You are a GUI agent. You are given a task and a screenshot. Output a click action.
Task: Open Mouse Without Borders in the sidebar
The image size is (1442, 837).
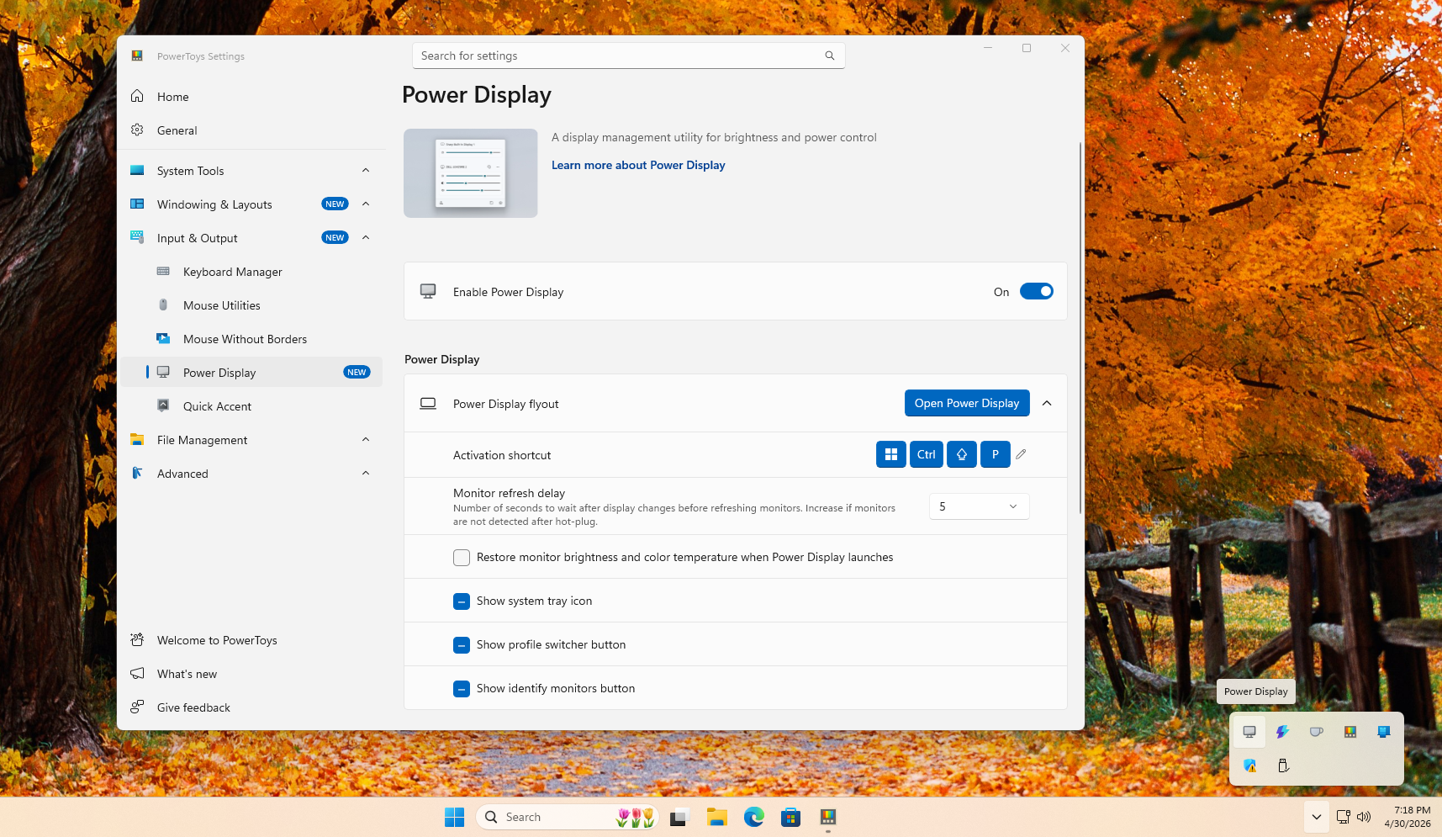251,339
